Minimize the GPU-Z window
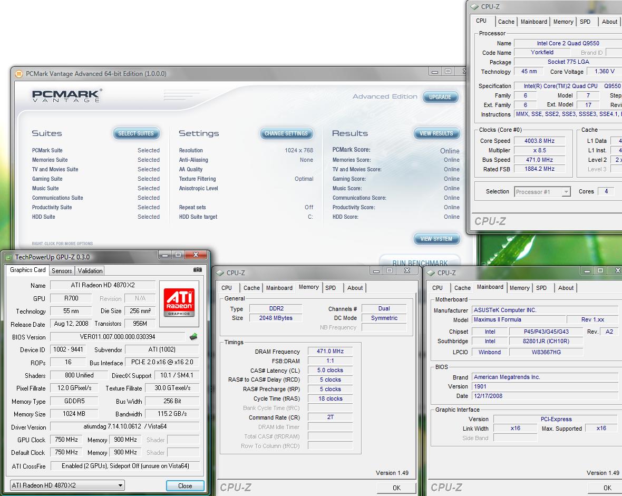Image resolution: width=622 pixels, height=496 pixels. pos(165,255)
